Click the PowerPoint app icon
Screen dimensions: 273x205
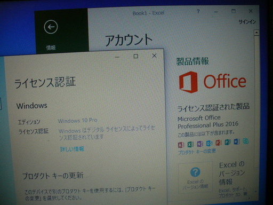tap(219, 143)
